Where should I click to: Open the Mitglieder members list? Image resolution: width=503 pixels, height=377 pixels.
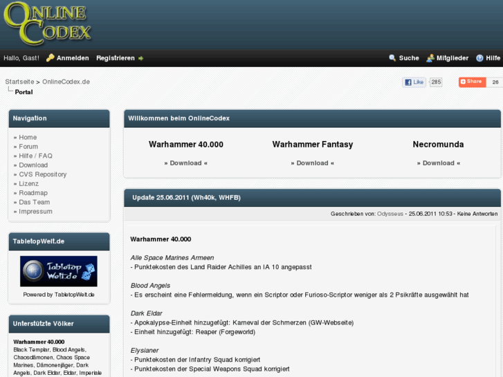452,58
